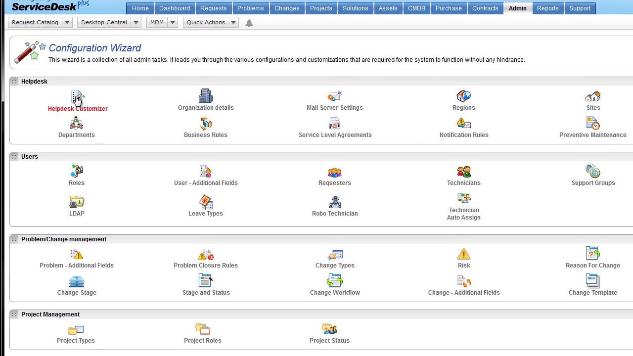Screen dimensions: 633x356
Task: Switch to the Changes tab
Action: [287, 8]
